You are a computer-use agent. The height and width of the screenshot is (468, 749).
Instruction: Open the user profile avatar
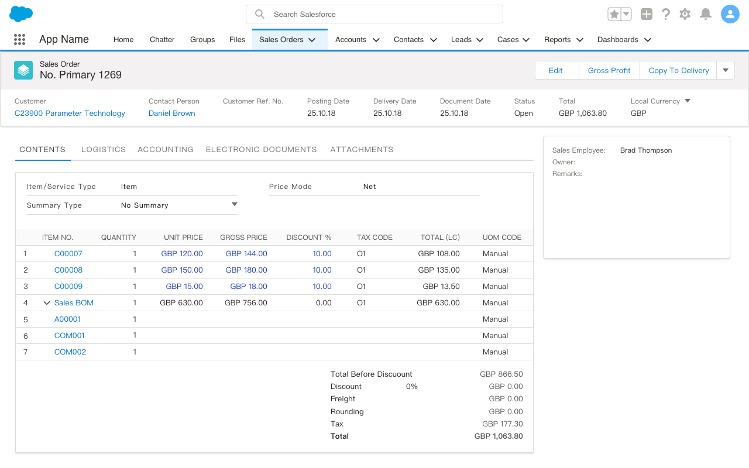coord(730,13)
